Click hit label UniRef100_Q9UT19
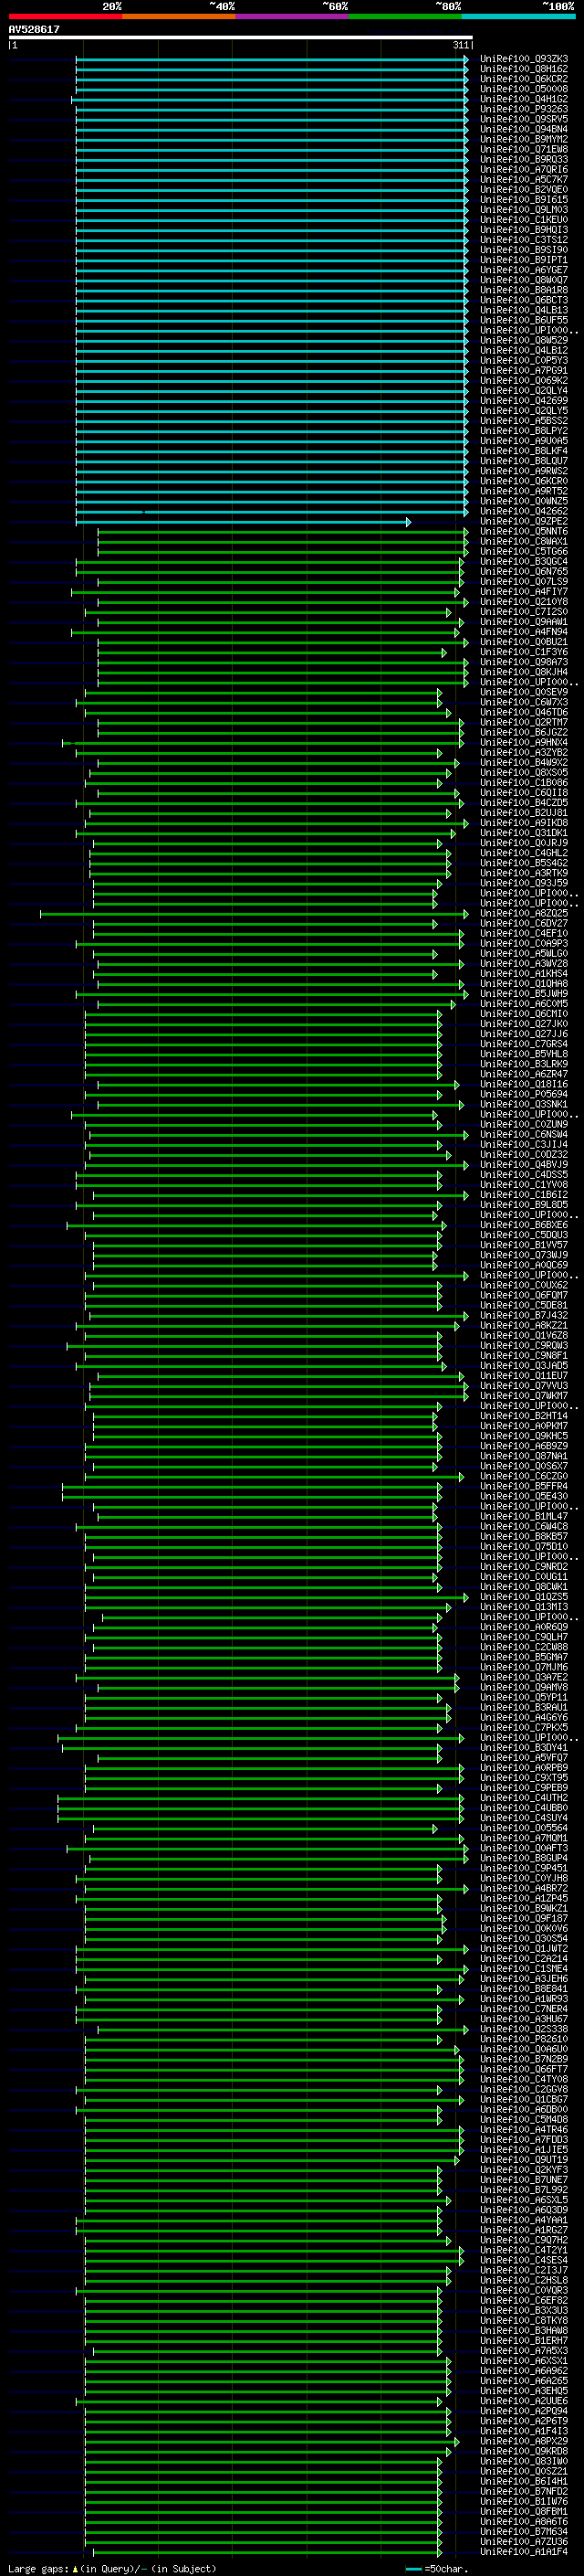Viewport: 584px width, 2576px height. click(524, 2159)
